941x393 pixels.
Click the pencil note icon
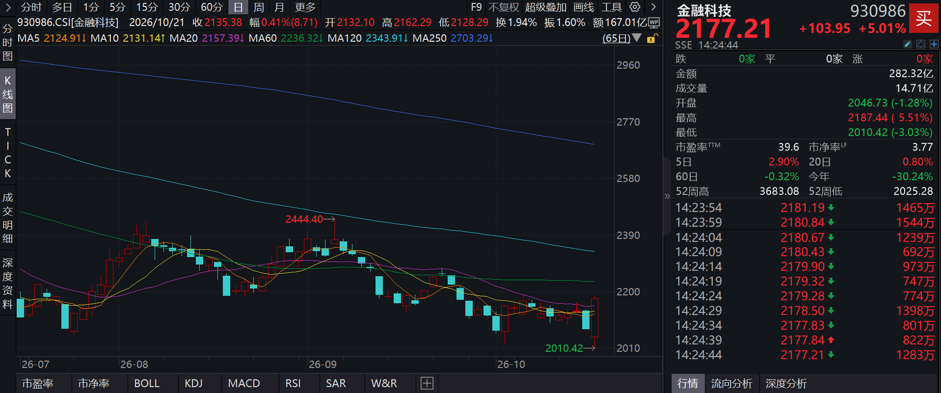(908, 44)
